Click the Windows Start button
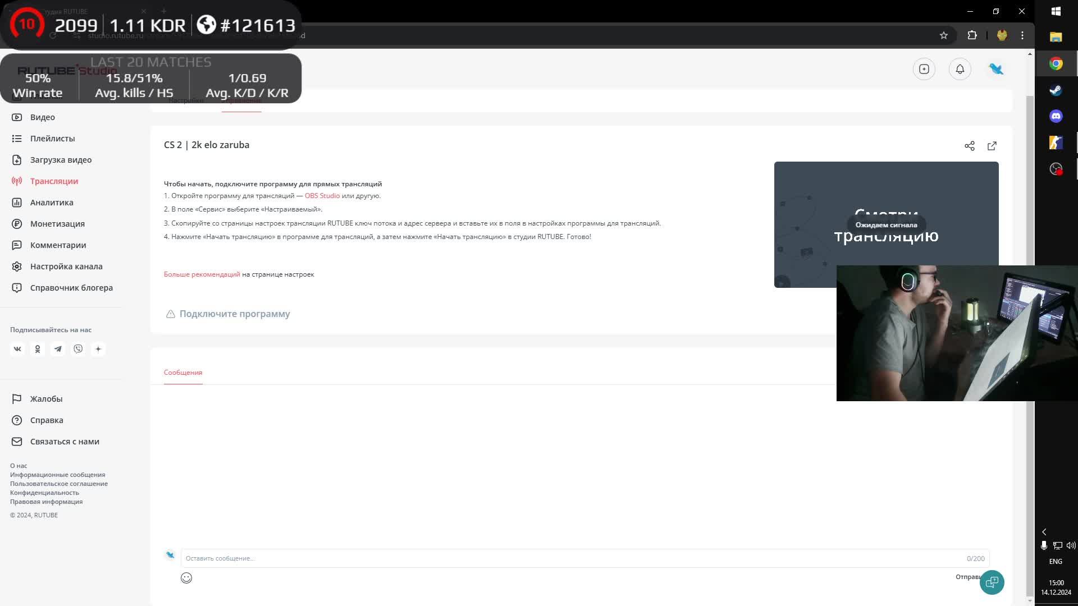 pyautogui.click(x=1056, y=11)
